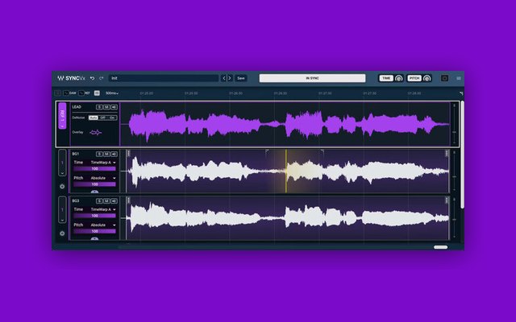Click the Init preset name field
The height and width of the screenshot is (322, 516).
pyautogui.click(x=164, y=78)
